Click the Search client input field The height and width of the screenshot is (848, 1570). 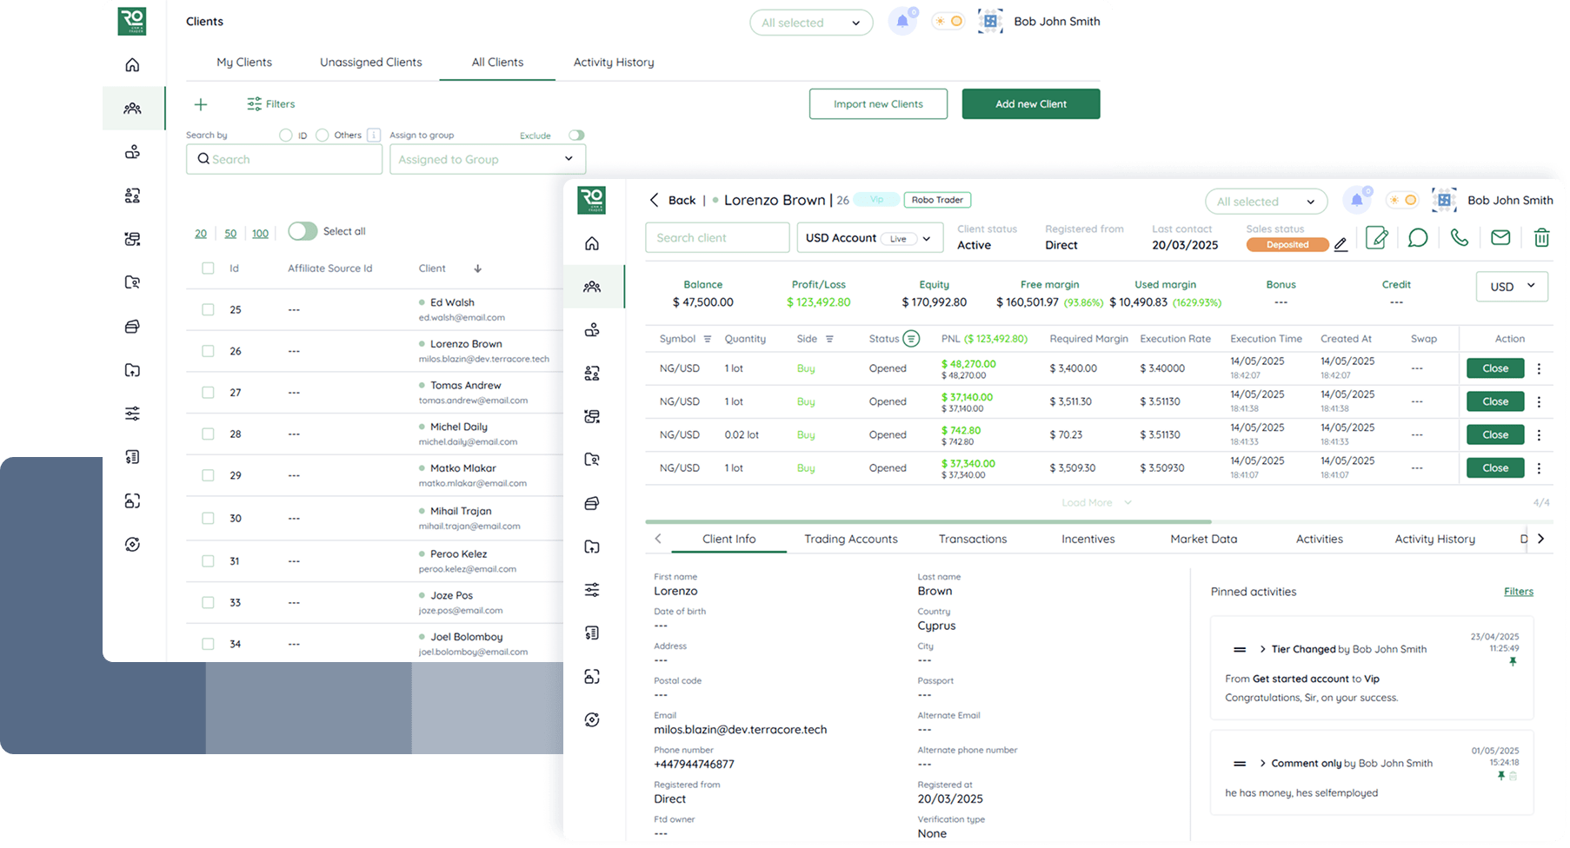(x=717, y=238)
